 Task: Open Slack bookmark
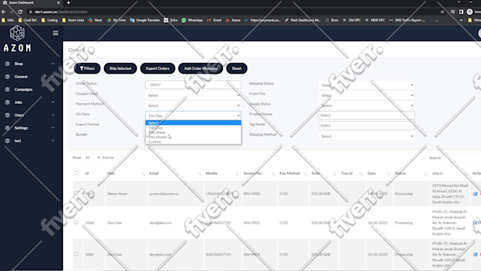(x=95, y=21)
